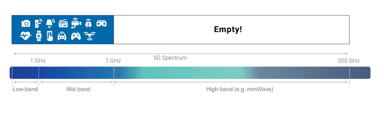Select the Mid-band label
Viewport: 379px width, 116px height.
point(78,89)
